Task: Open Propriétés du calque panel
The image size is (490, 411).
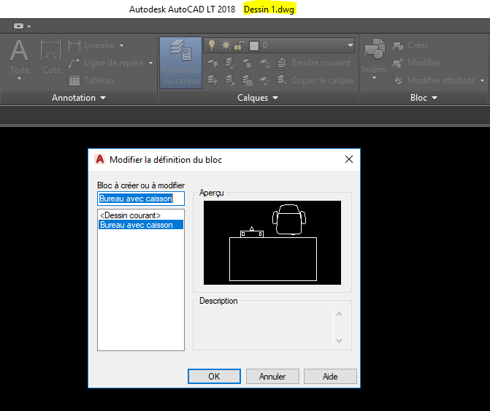Action: click(180, 61)
